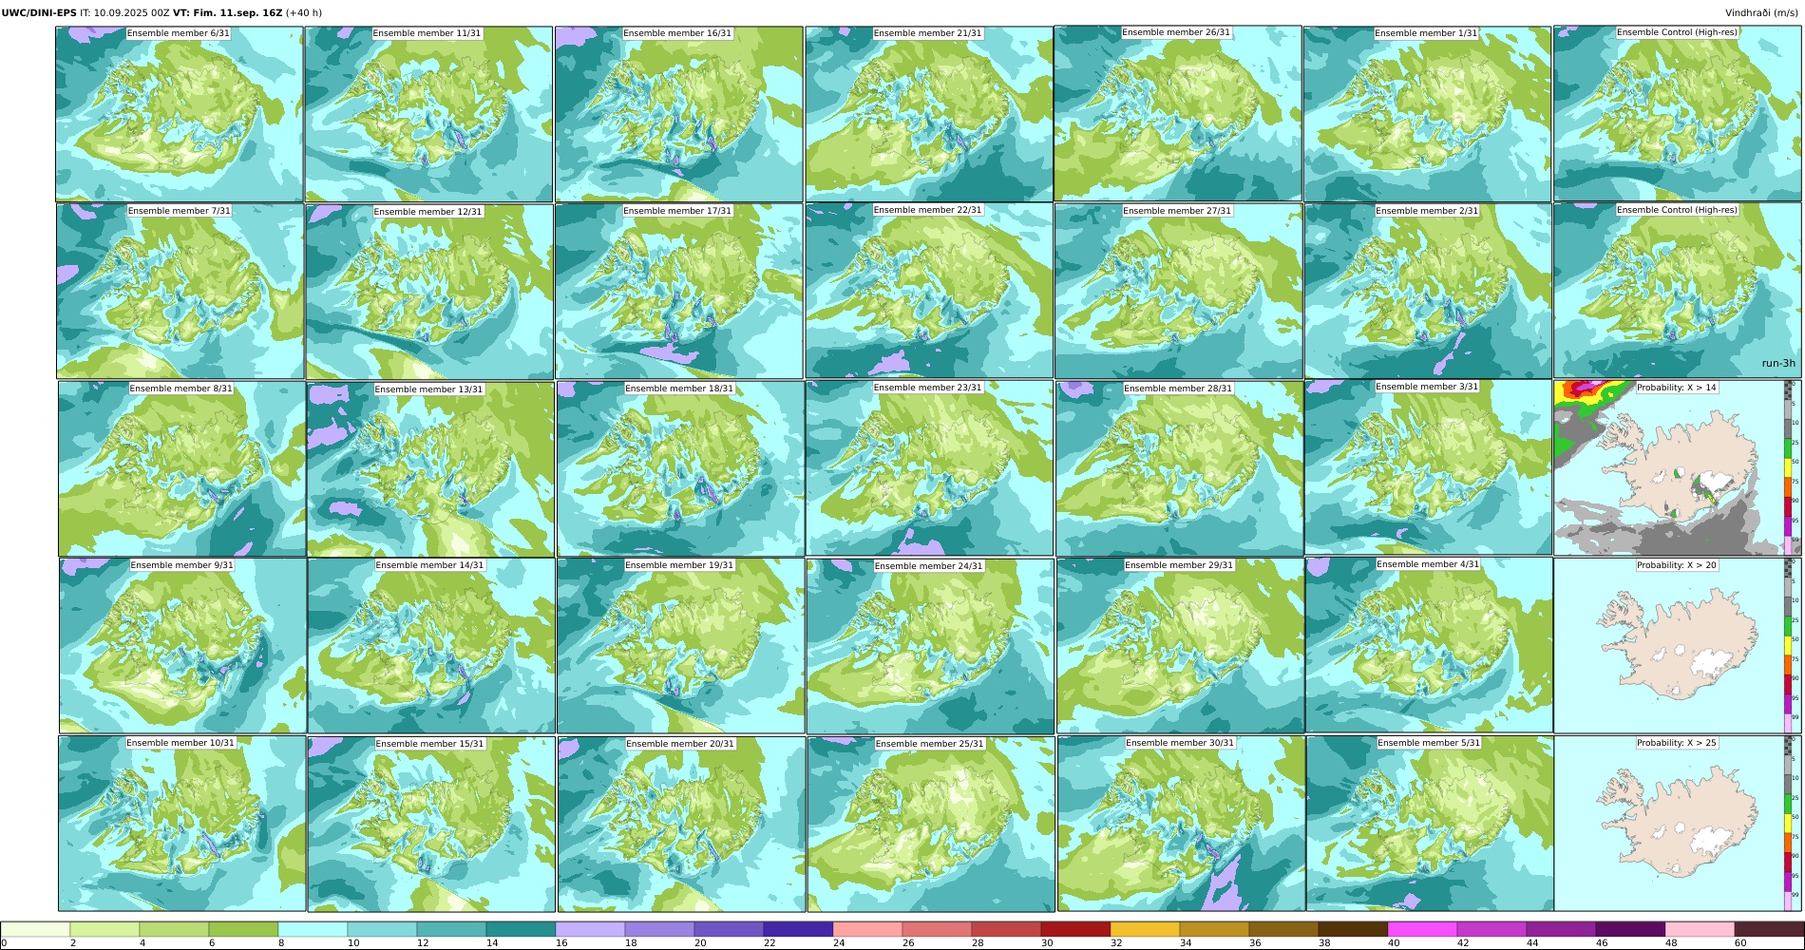Open the Probability X > 14 map
The height and width of the screenshot is (950, 1805).
point(1678,468)
